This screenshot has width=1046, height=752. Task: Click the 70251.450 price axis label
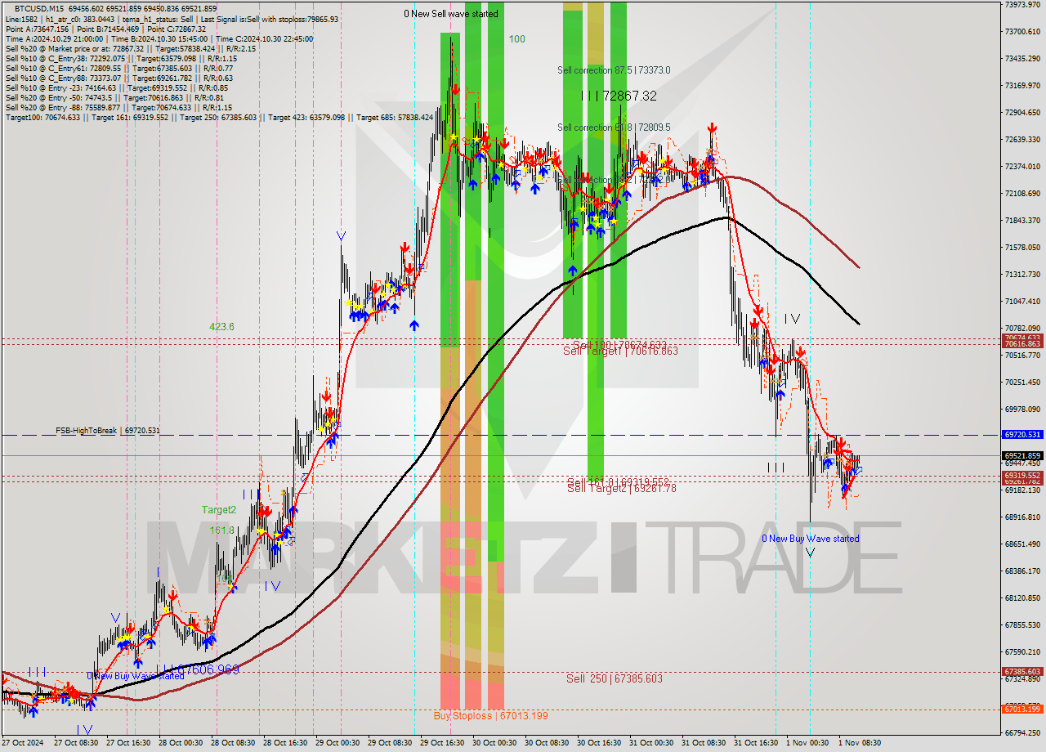[1022, 382]
